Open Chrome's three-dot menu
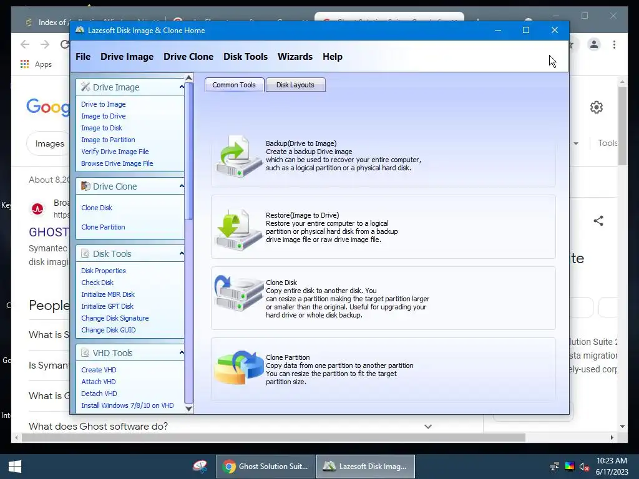Image resolution: width=639 pixels, height=479 pixels. point(614,44)
